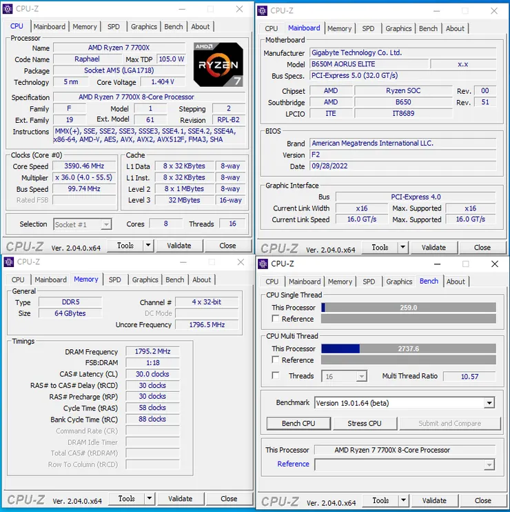
Task: Click BIOS Date value 09/28/2022
Action: (x=402, y=166)
